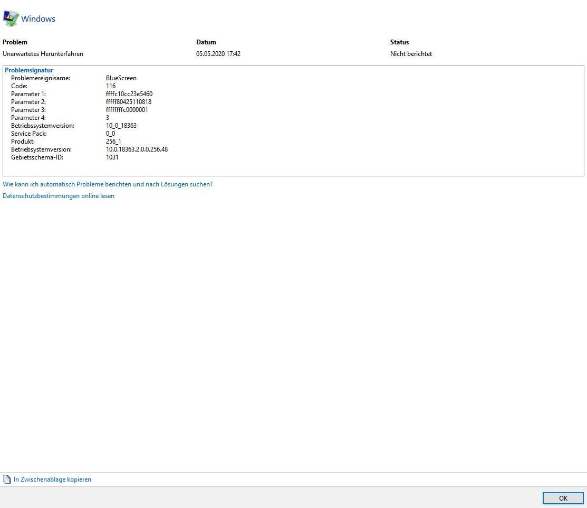Click 'Problemereignisame:' label
This screenshot has height=508, width=587.
coord(41,78)
